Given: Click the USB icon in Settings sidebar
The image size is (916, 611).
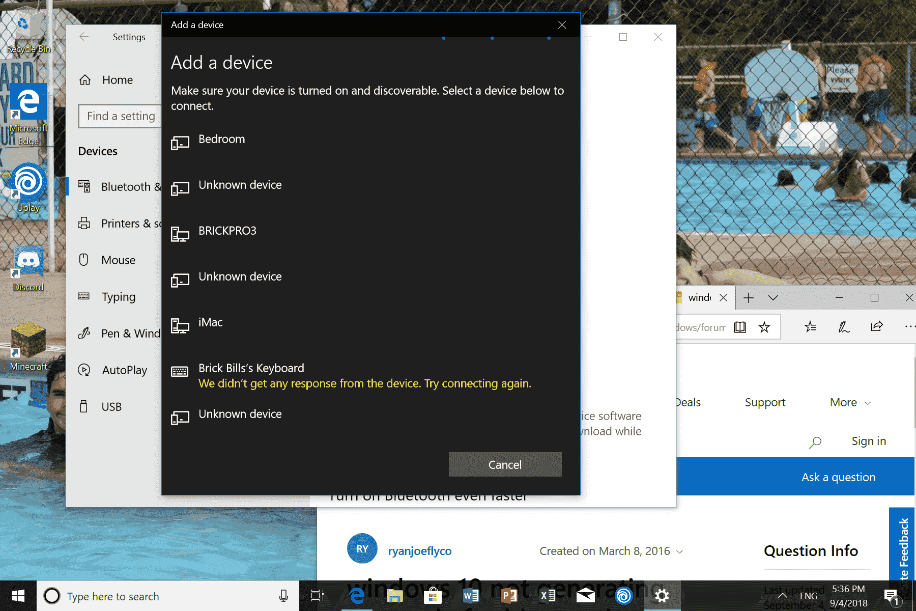Looking at the screenshot, I should tap(84, 406).
